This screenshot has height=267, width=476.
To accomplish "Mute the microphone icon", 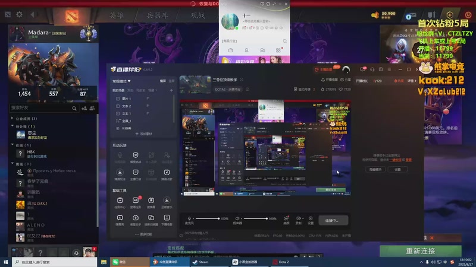I will pos(189,218).
